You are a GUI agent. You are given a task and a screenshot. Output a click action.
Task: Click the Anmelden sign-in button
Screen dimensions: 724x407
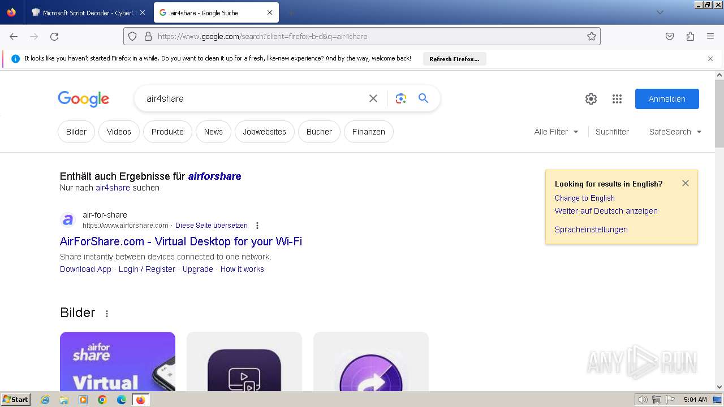pos(667,99)
